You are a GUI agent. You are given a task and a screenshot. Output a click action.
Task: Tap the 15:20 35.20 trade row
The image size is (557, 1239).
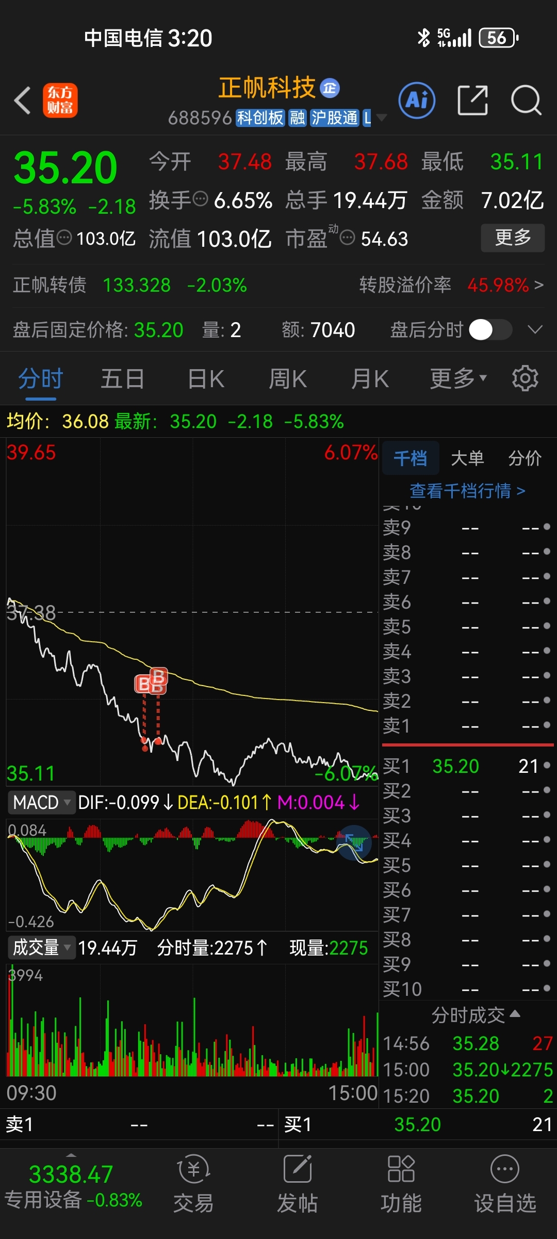[x=468, y=1095]
